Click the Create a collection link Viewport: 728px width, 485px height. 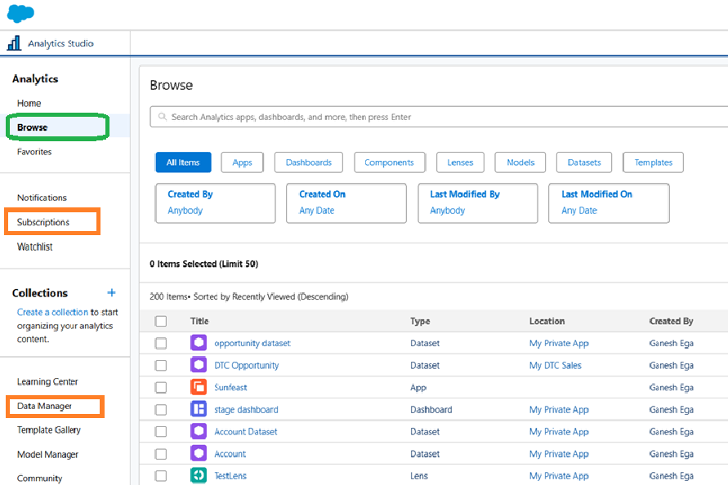52,313
